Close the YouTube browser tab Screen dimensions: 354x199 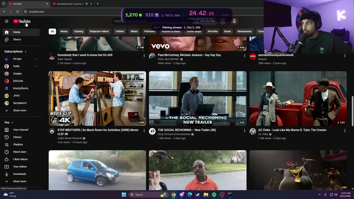(47, 4)
